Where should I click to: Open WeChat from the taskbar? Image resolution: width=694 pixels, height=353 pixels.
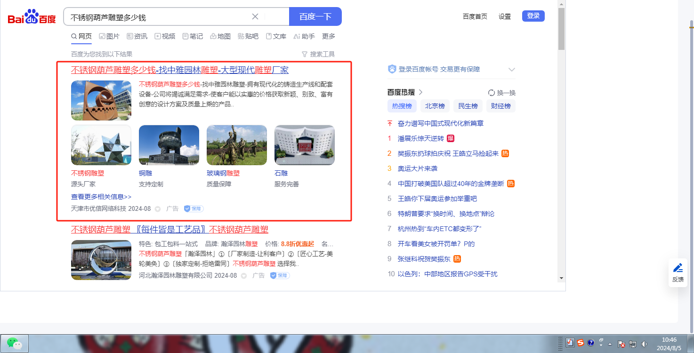click(x=15, y=343)
